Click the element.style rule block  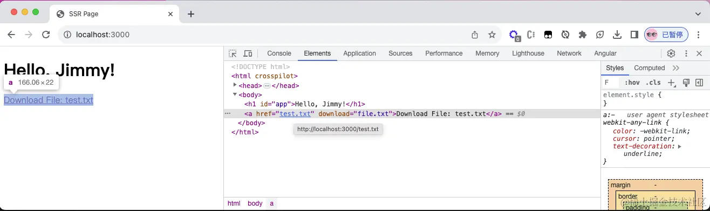point(656,99)
